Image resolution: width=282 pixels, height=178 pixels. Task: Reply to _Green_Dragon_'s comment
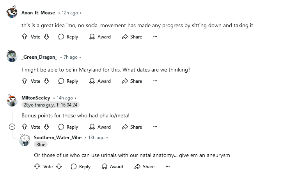click(x=68, y=81)
